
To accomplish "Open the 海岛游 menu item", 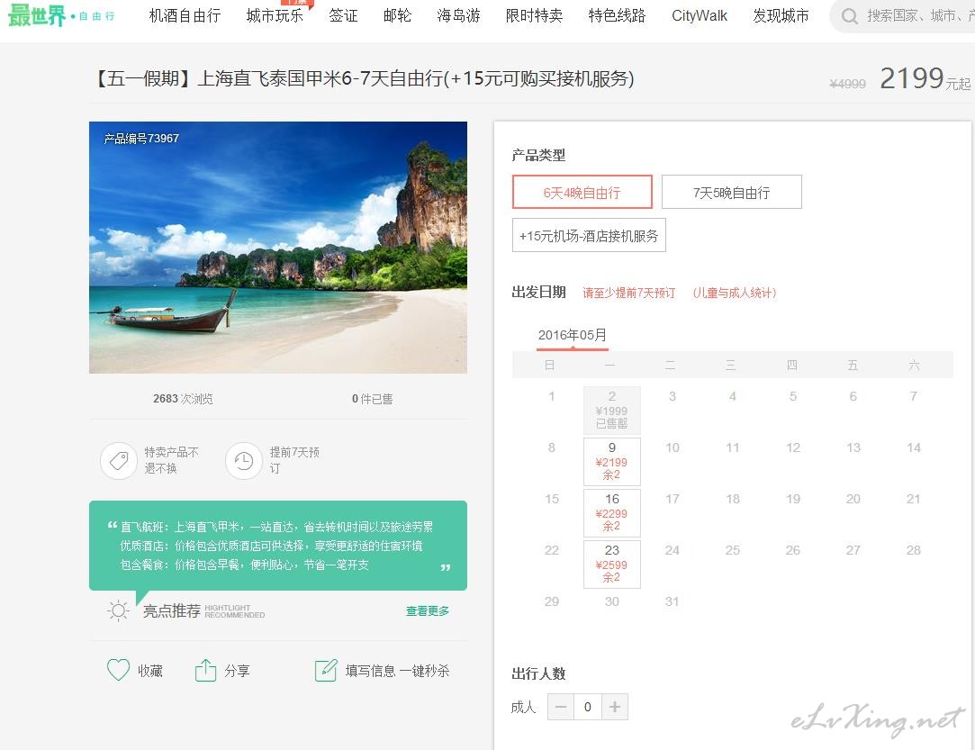I will tap(458, 15).
